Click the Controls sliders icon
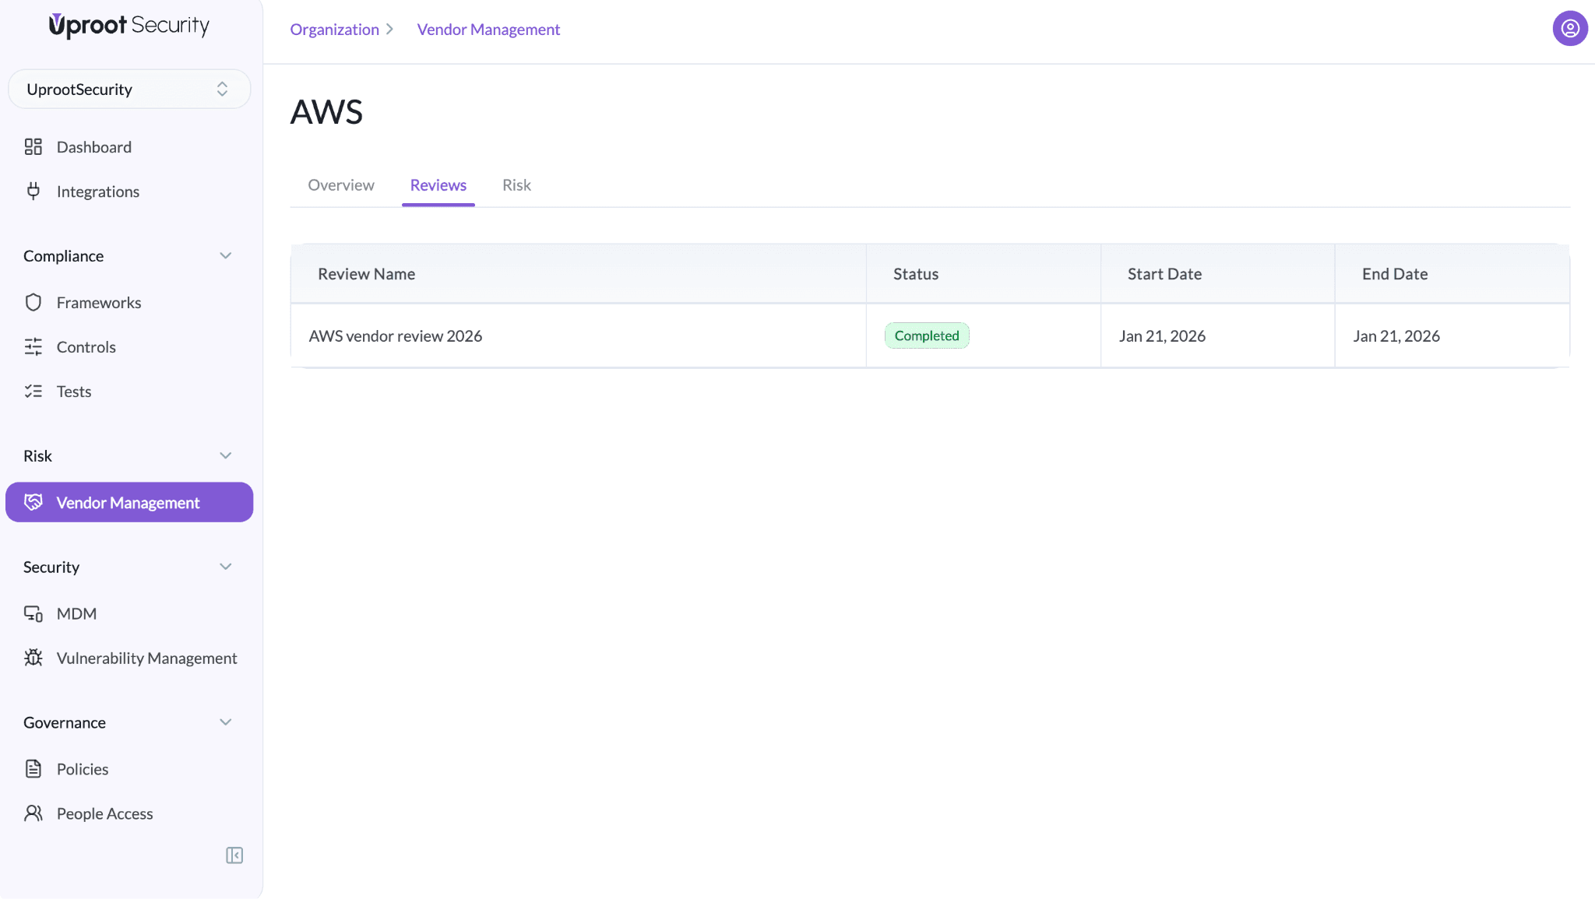The height and width of the screenshot is (899, 1595). [x=33, y=347]
